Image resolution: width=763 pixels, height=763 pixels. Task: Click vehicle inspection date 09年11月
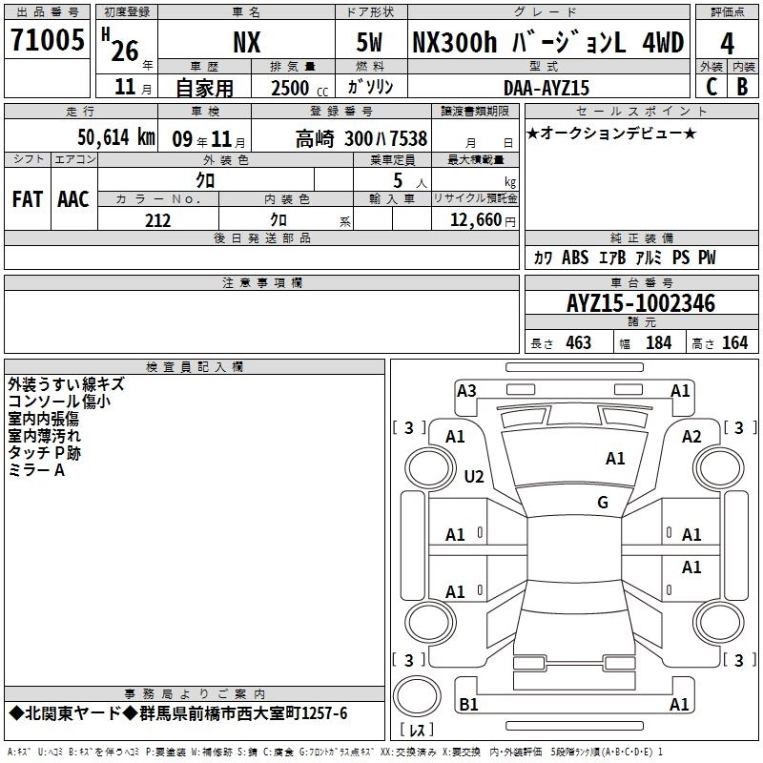coord(209,139)
